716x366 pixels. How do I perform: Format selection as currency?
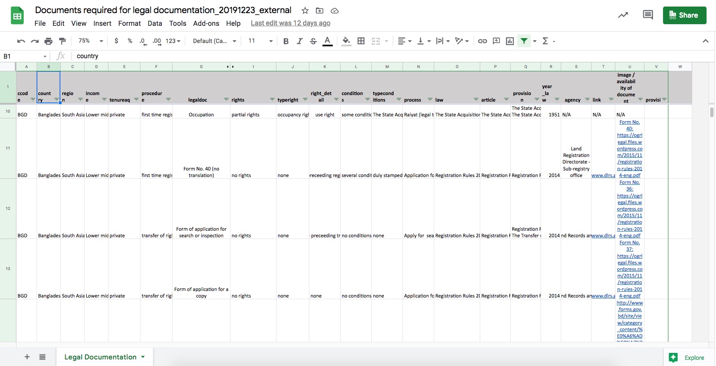[117, 41]
